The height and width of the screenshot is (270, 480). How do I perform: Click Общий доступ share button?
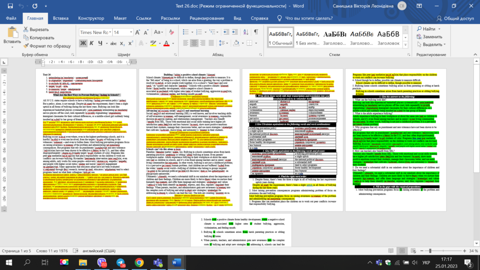pyautogui.click(x=455, y=18)
